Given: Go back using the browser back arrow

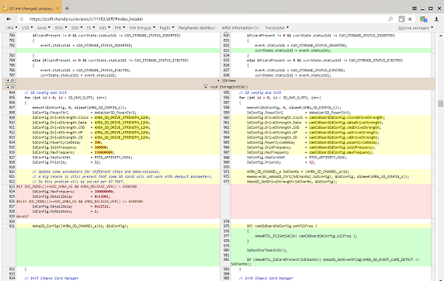Looking at the screenshot, I should point(9,19).
